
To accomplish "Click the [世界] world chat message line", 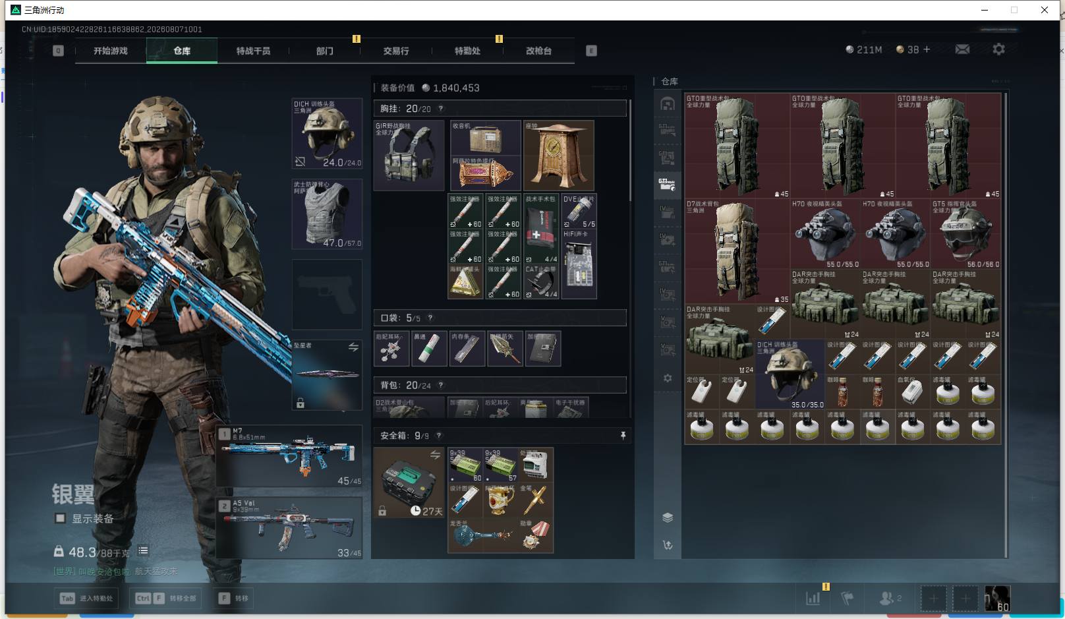I will click(116, 572).
